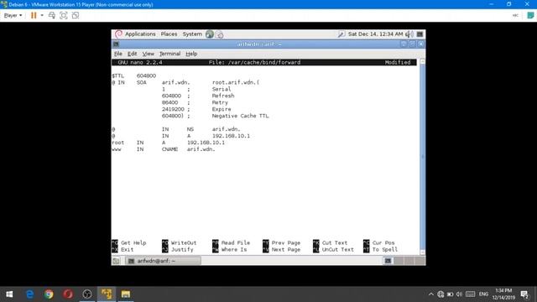Screen dimensions: 537x302
Task: Click the Send Ctrl+Alt+Del icon in VMware toolbar
Action: [52, 15]
